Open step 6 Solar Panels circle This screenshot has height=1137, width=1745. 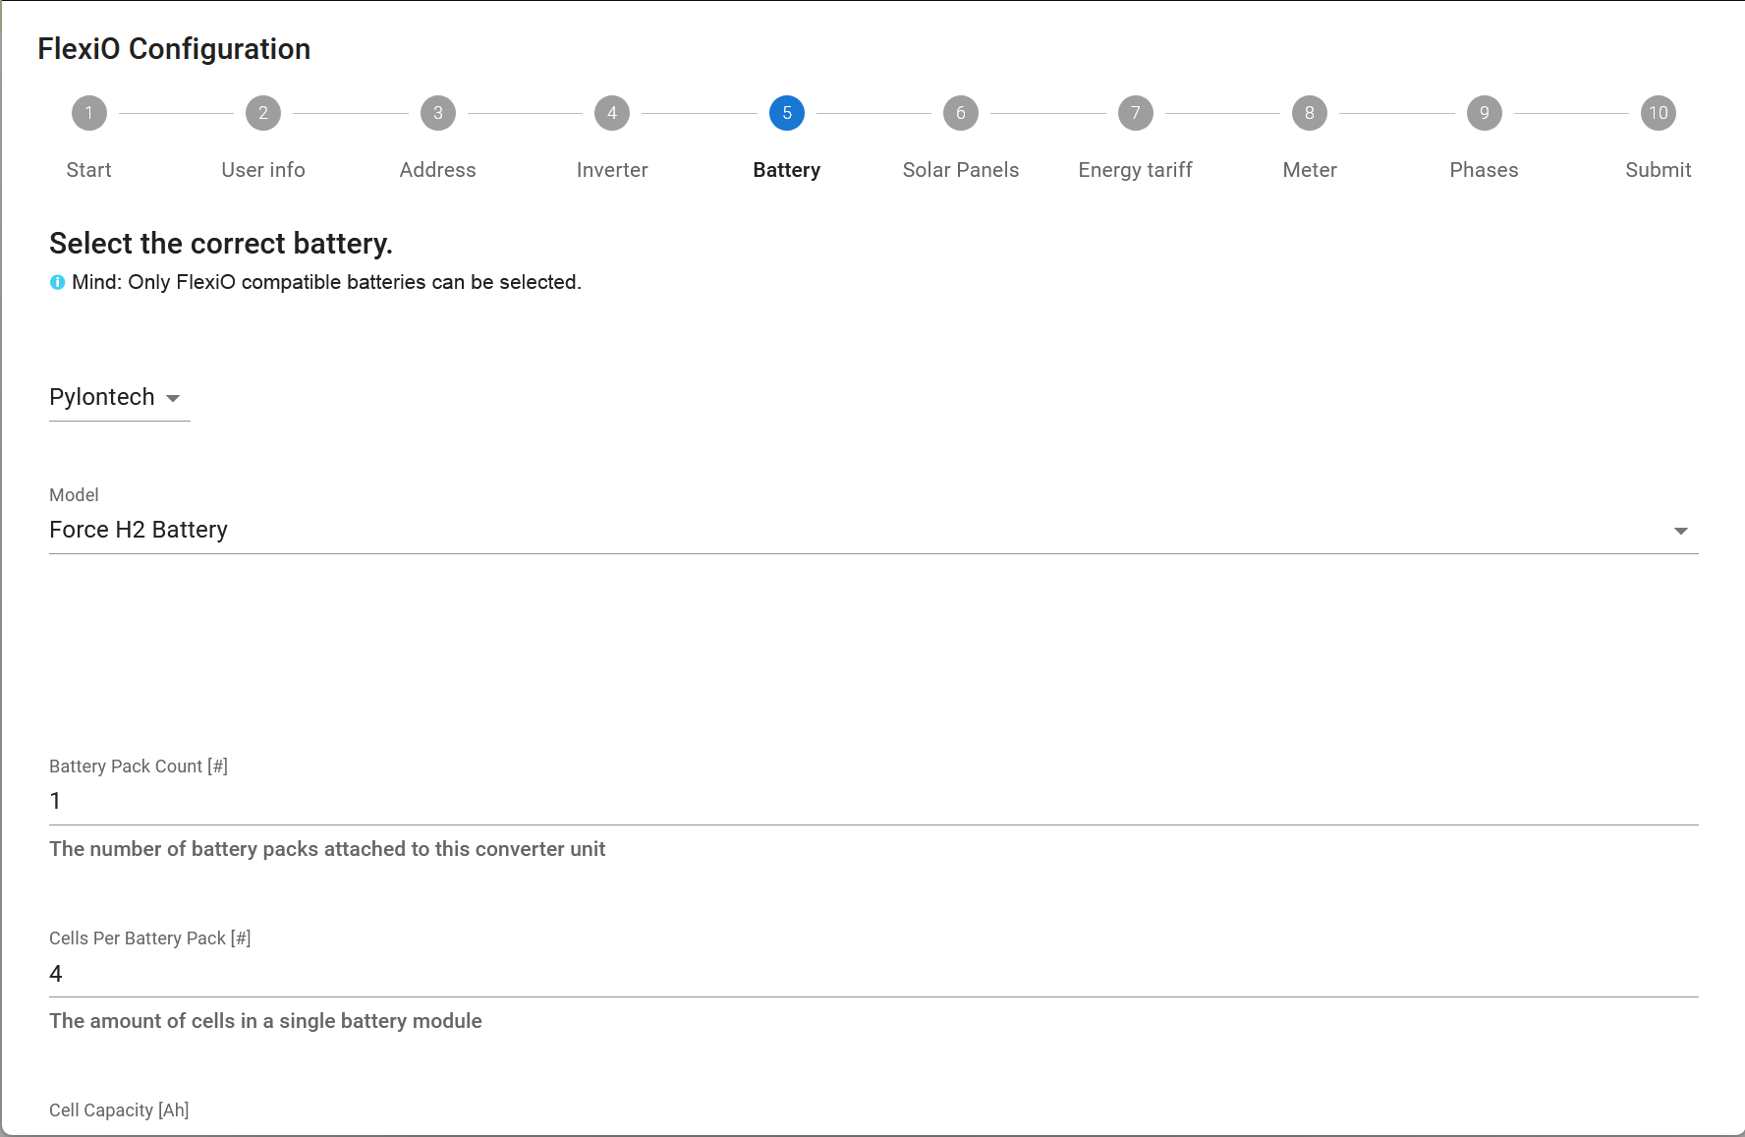(960, 113)
